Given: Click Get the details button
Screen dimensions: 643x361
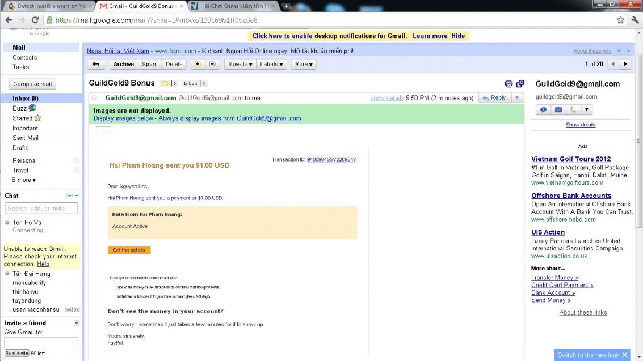Looking at the screenshot, I should coord(129,250).
